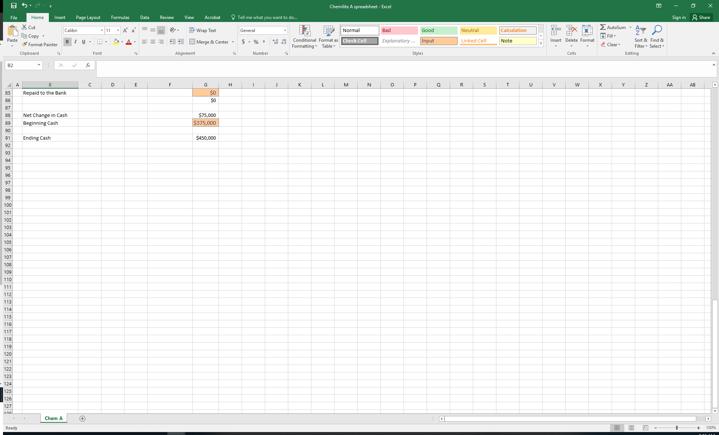
Task: Apply bold formatting
Action: 67,42
